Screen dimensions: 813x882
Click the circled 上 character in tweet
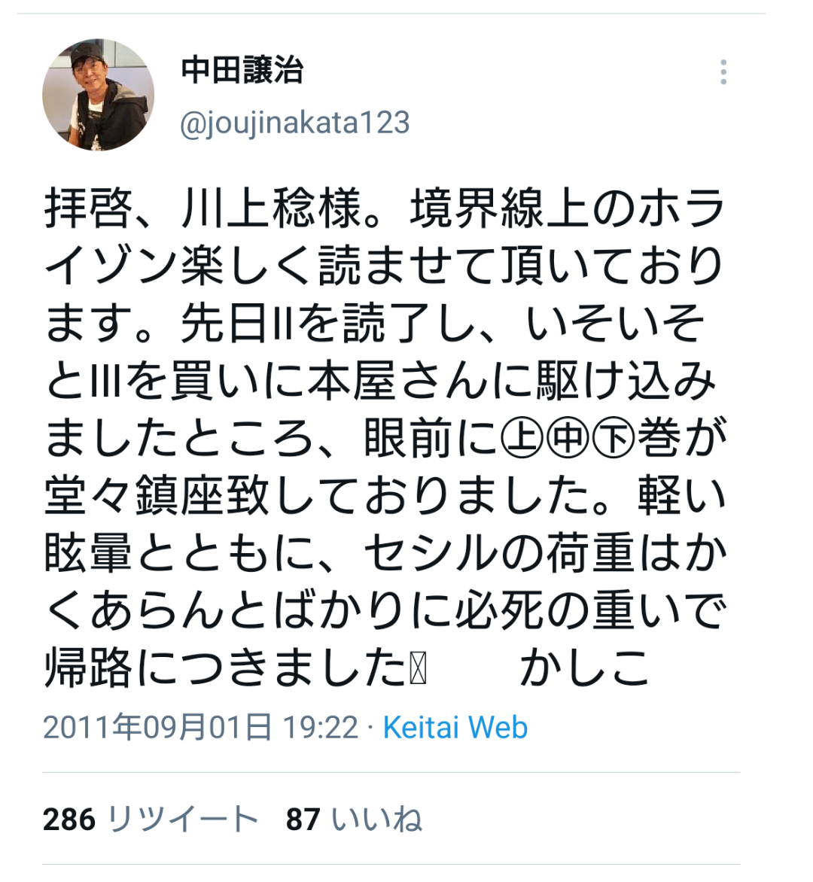click(522, 439)
